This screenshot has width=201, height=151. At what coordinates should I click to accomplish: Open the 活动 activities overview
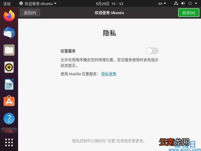(7, 3)
